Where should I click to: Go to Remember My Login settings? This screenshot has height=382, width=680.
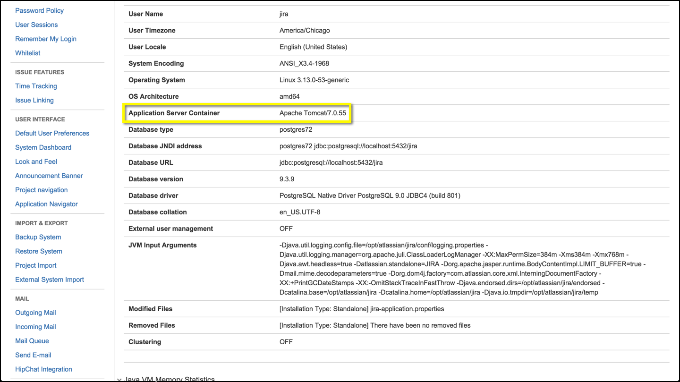46,39
